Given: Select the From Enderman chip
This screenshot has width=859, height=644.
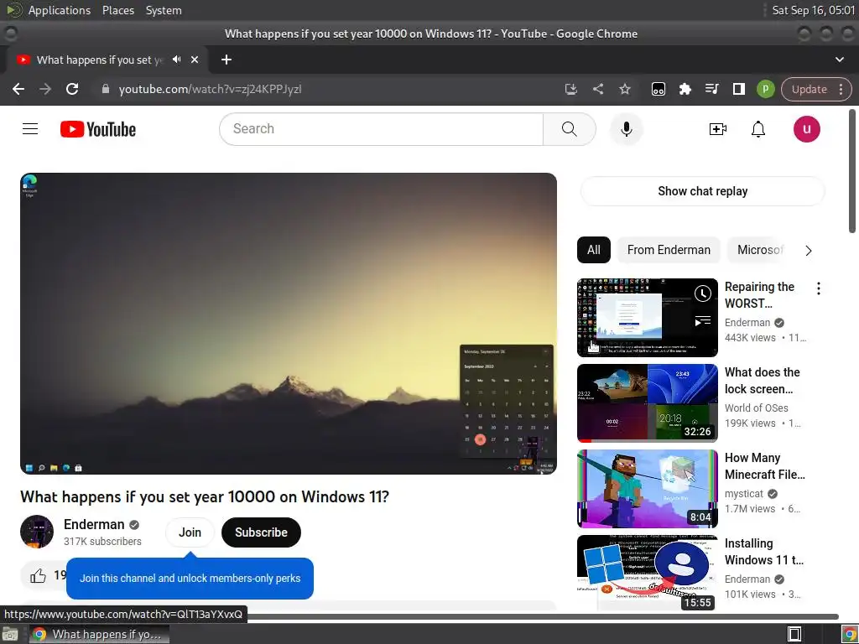Looking at the screenshot, I should [669, 250].
